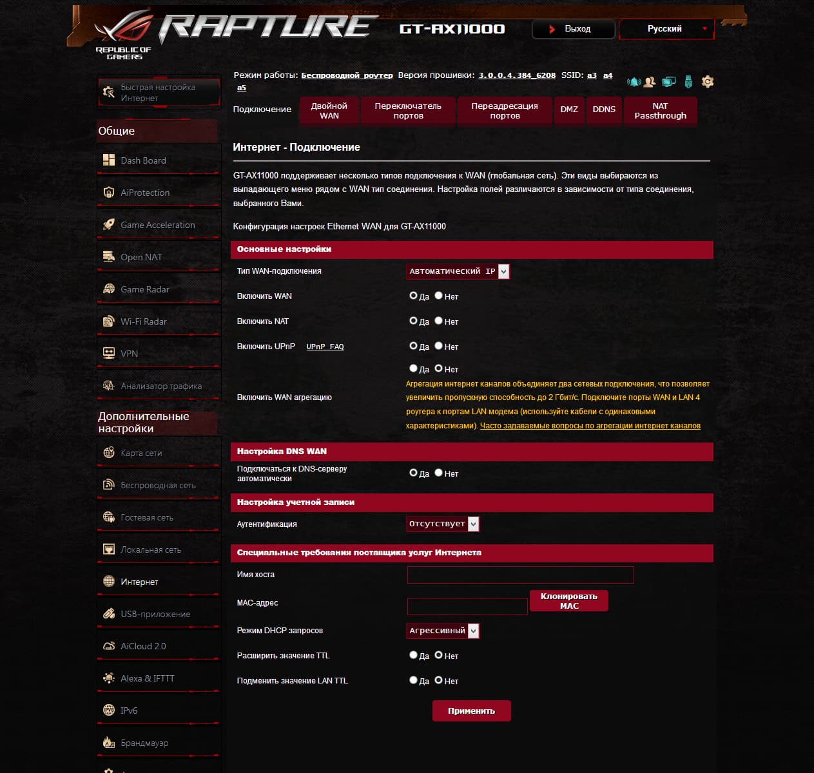Open Game Acceleration rocket icon
The width and height of the screenshot is (814, 773).
click(x=108, y=224)
